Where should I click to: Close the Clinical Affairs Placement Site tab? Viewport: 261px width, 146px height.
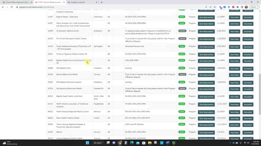[32, 2]
